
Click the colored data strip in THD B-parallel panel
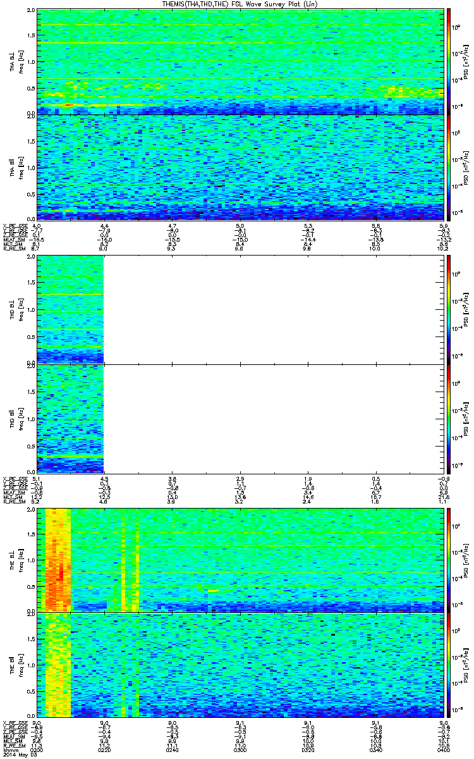tap(70, 418)
